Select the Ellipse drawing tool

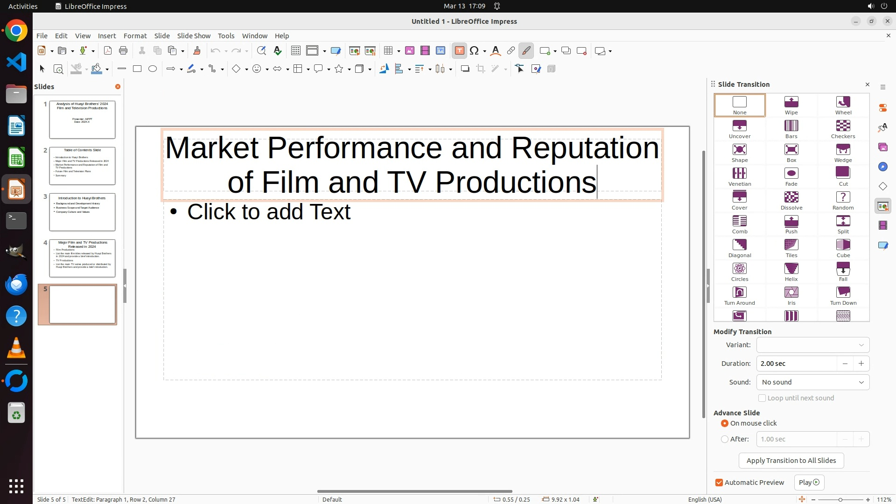tap(153, 69)
